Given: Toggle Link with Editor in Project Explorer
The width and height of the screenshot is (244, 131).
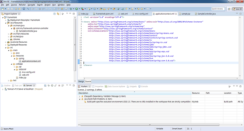Looking at the screenshot, I should pyautogui.click(x=58, y=14).
